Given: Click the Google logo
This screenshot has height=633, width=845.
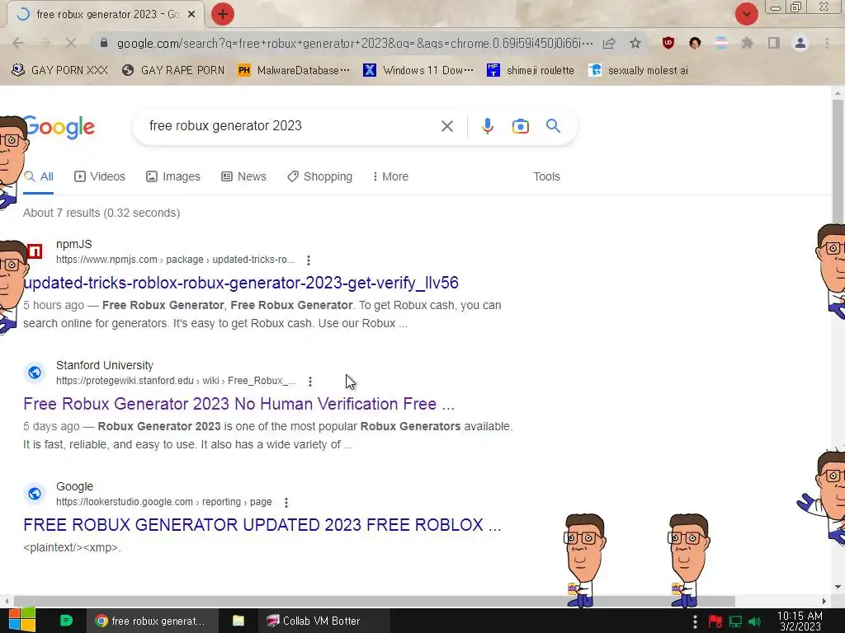Looking at the screenshot, I should [59, 127].
